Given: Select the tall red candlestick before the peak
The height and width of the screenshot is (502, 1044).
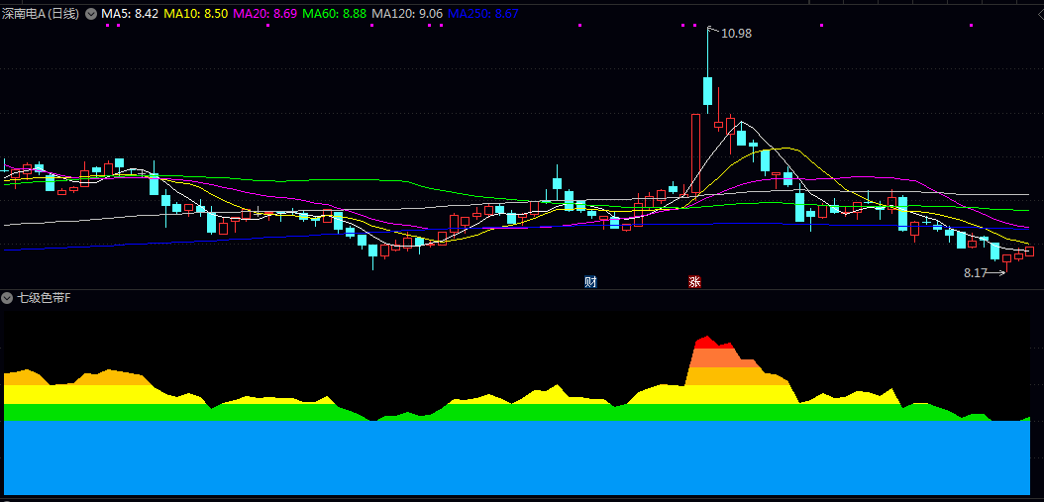Looking at the screenshot, I should click(695, 153).
